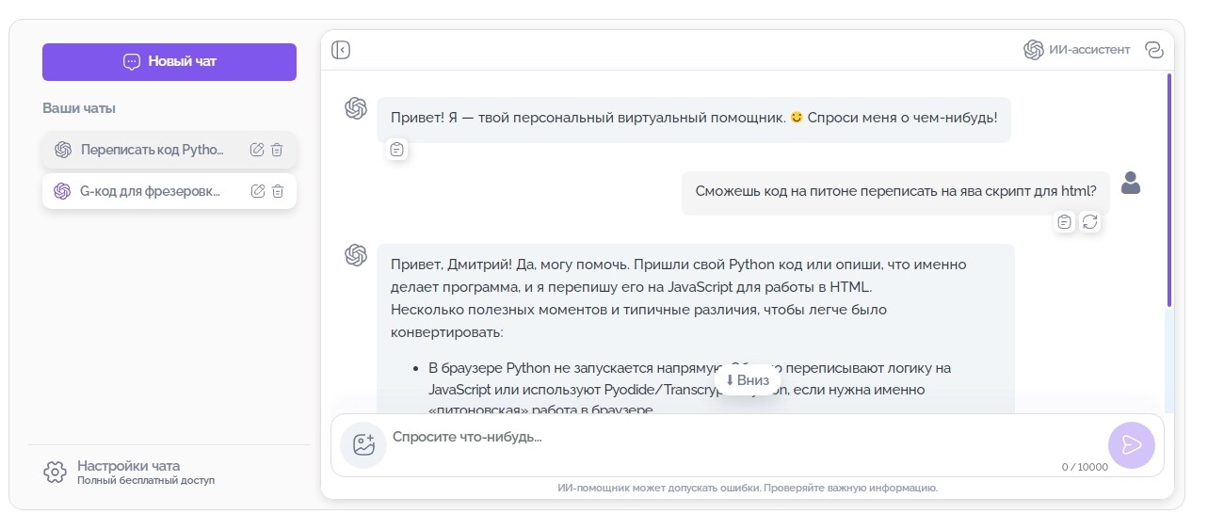Delete the Переписать код Python chat
The height and width of the screenshot is (530, 1208).
277,150
